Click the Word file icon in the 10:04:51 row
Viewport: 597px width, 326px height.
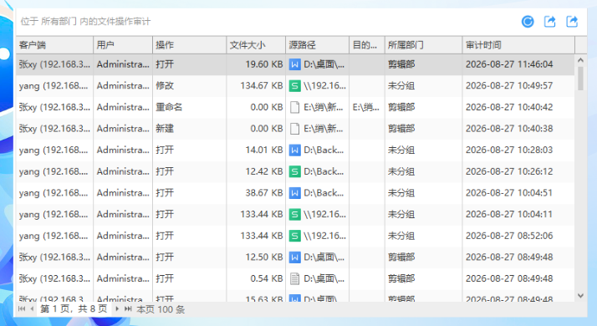(294, 193)
